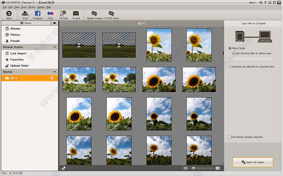Switch to the Library tab
The image size is (283, 176).
pyautogui.click(x=26, y=23)
